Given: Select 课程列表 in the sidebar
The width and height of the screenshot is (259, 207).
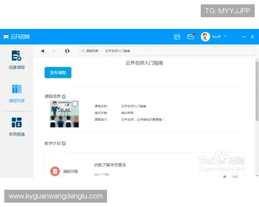Looking at the screenshot, I should (16, 94).
